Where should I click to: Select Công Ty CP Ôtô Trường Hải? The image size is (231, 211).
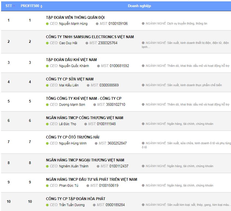[72, 137]
